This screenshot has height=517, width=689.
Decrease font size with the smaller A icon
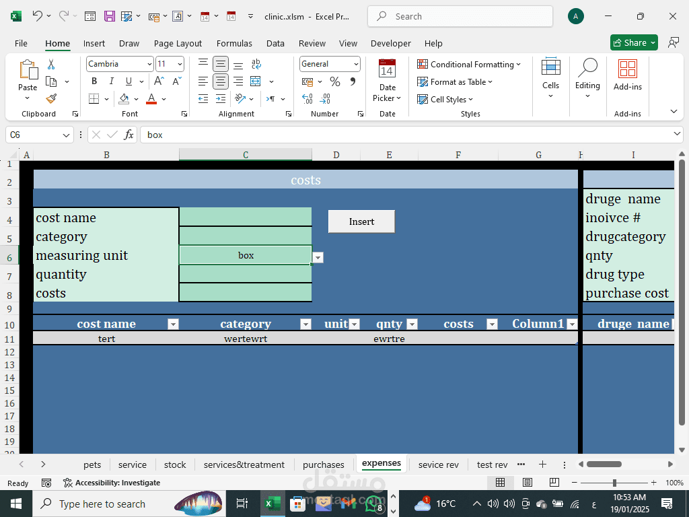click(x=177, y=81)
